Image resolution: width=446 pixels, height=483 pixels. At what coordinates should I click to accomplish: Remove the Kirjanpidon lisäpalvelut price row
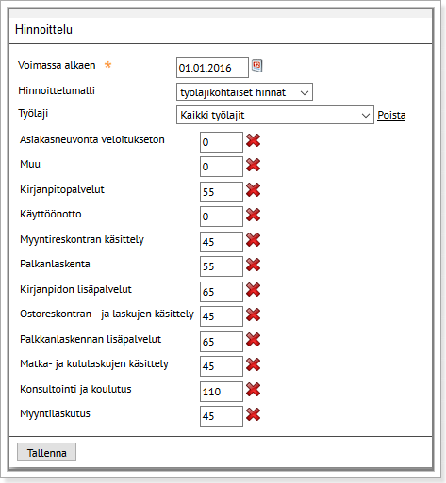tap(253, 290)
